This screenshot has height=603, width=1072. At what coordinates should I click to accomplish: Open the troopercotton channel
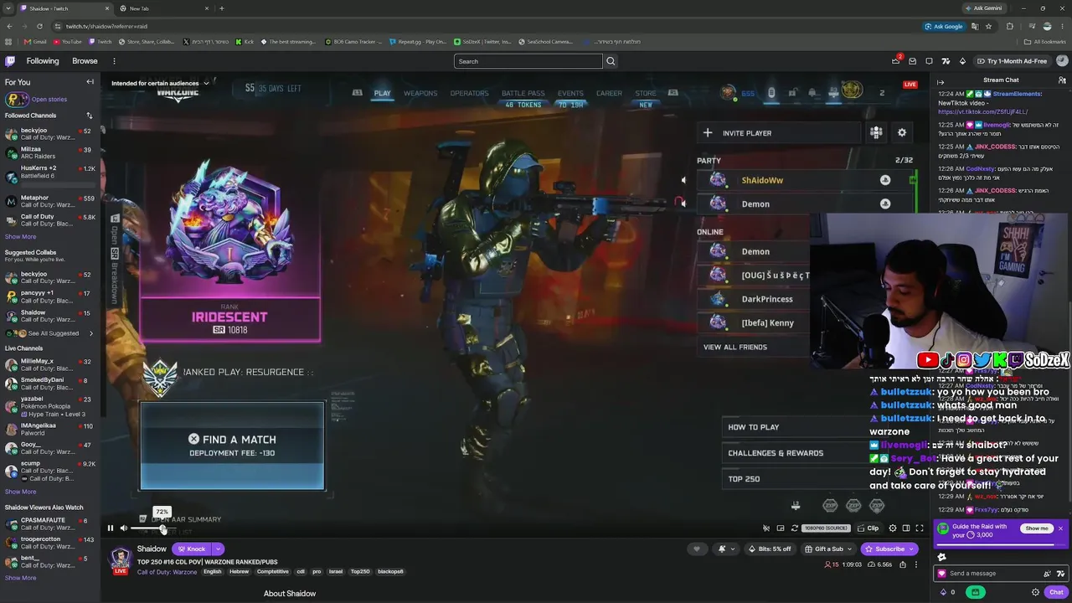(x=50, y=543)
